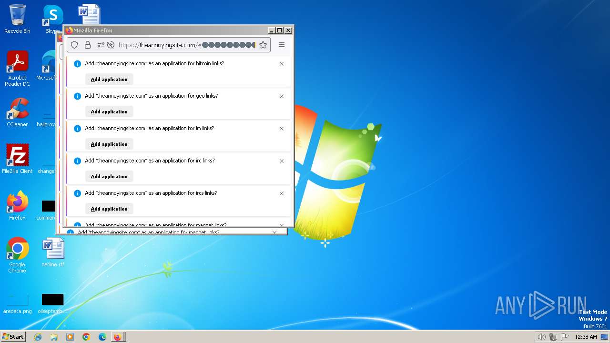Screen dimensions: 610x343
Task: Bookmark this page with the star icon
Action: pyautogui.click(x=263, y=45)
